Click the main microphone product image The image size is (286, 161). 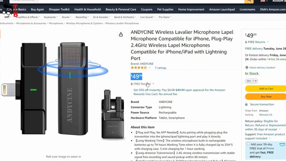[x=64, y=89]
